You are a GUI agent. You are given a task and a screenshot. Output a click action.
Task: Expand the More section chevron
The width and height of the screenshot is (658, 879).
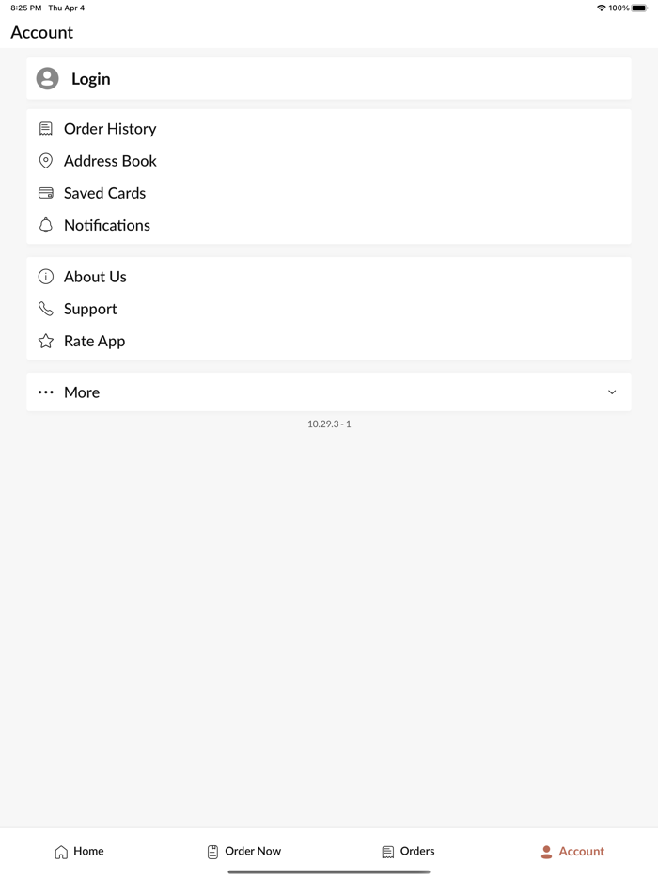612,392
